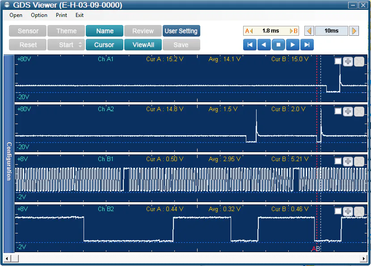The height and width of the screenshot is (266, 371).
Task: Enable the channel A2 checkbox
Action: coord(338,112)
